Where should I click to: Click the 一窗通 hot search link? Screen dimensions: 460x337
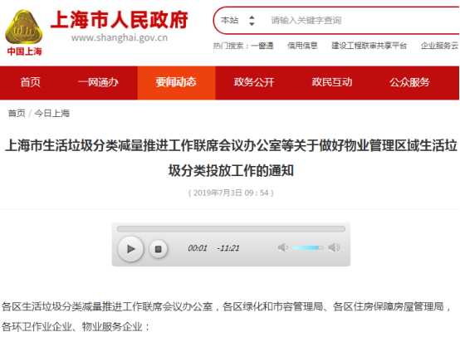262,46
